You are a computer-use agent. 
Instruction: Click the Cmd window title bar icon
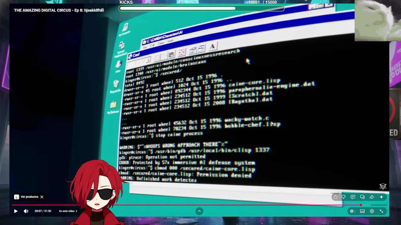[130, 57]
